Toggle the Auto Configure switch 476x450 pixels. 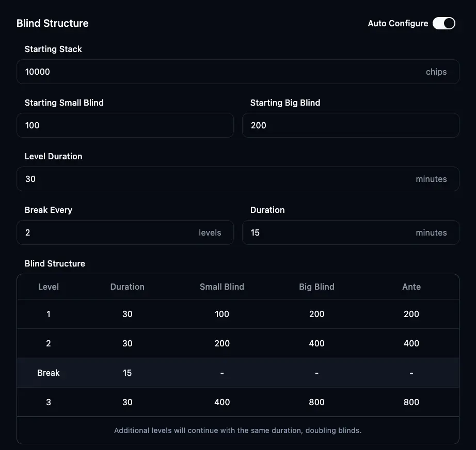pyautogui.click(x=443, y=23)
